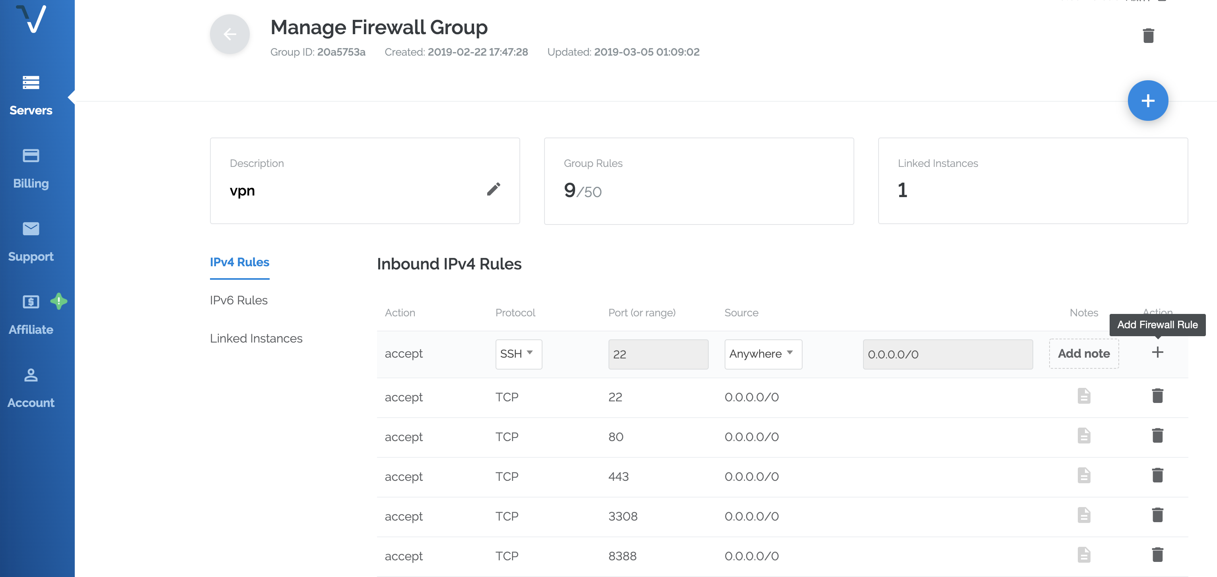Delete the firewall group via top trash icon
Screen dimensions: 1217x577
tap(1149, 35)
